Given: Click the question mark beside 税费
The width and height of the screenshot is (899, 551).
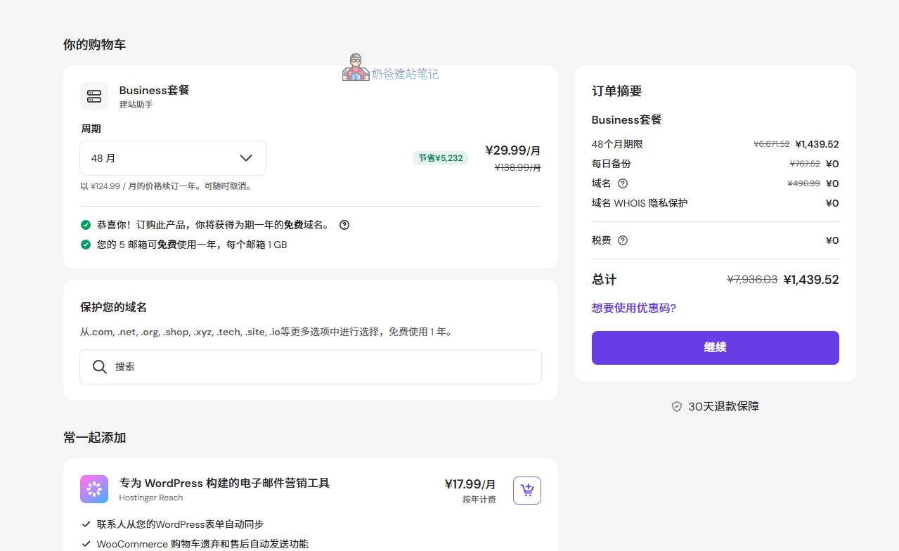Looking at the screenshot, I should [x=623, y=240].
